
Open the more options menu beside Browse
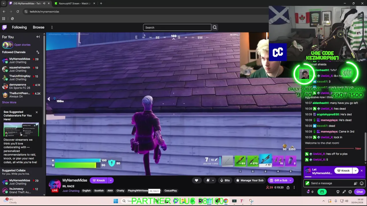52,27
